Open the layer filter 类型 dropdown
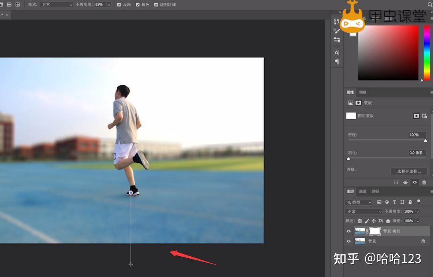The width and height of the screenshot is (433, 277). coord(359,202)
